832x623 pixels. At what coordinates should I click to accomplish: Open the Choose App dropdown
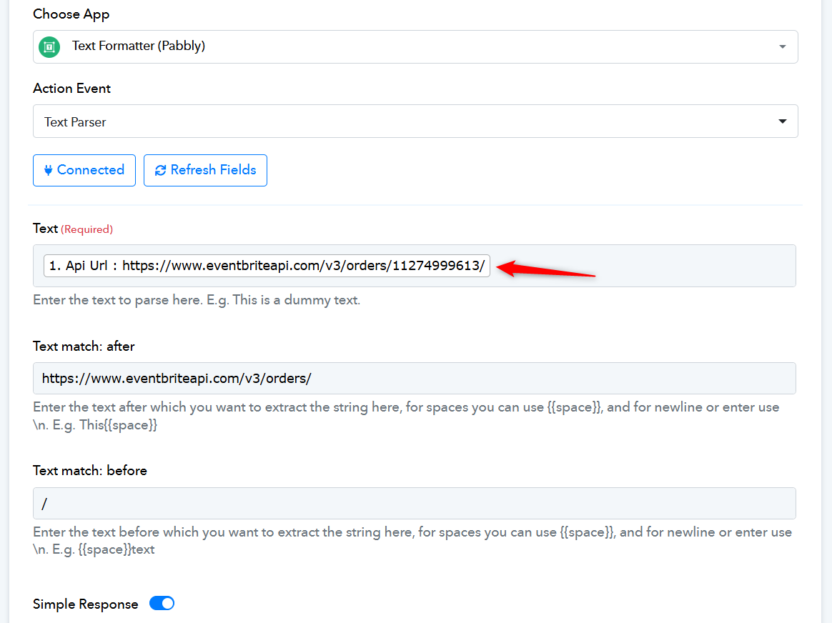(x=415, y=46)
